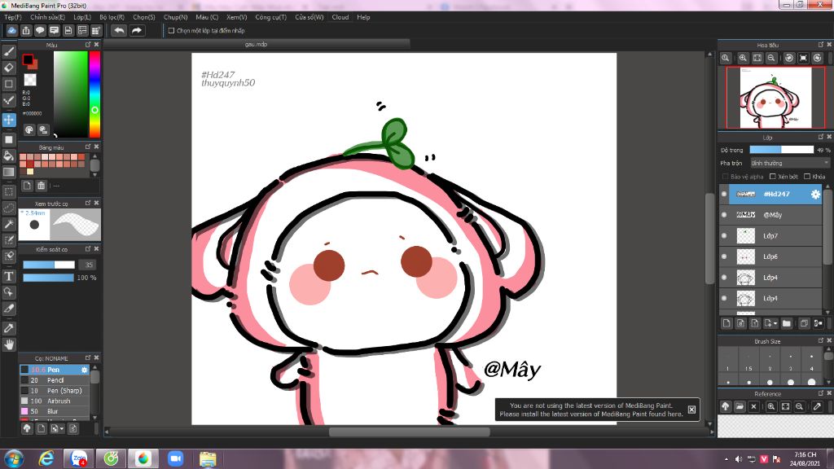Click the navigator canvas thumbnail

pos(776,98)
